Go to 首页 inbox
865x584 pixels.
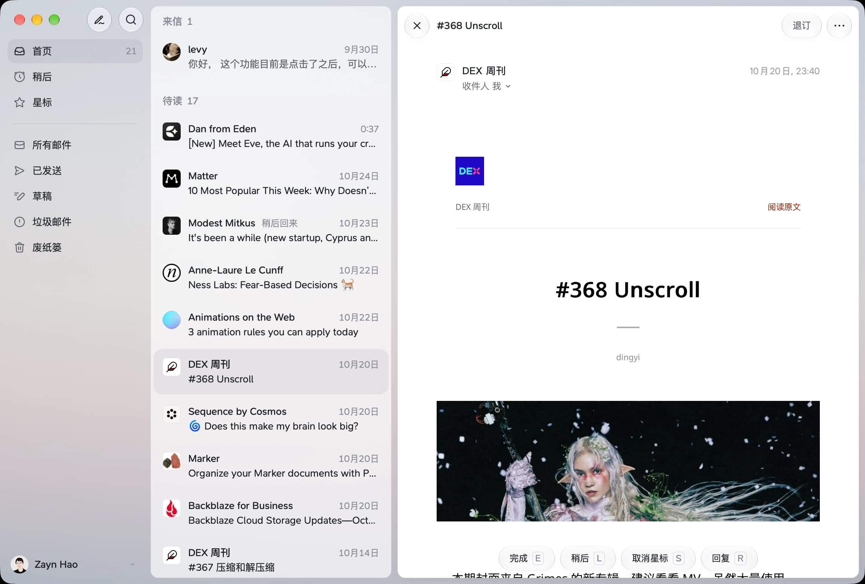[75, 51]
